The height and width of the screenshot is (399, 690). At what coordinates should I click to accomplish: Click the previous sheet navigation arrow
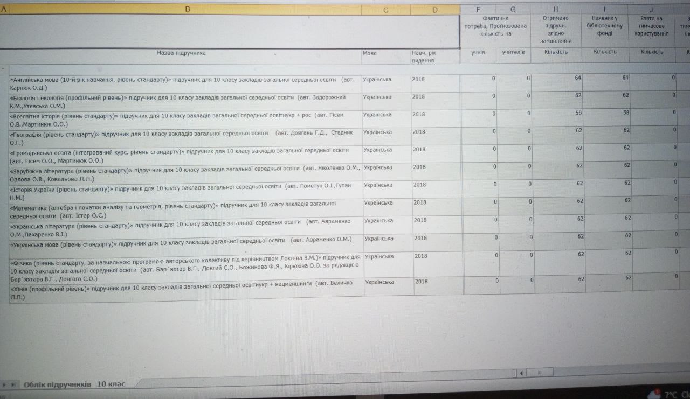[x=4, y=384]
